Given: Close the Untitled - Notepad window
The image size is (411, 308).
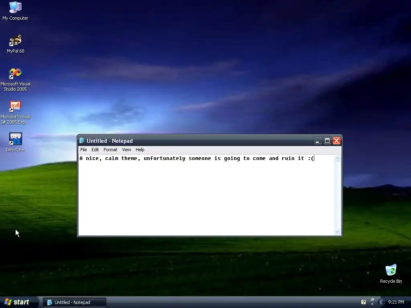Looking at the screenshot, I should point(337,141).
